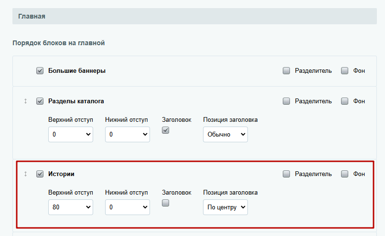Check Фон in Разделы каталога row
Screen dimensions: 385x236
point(344,101)
